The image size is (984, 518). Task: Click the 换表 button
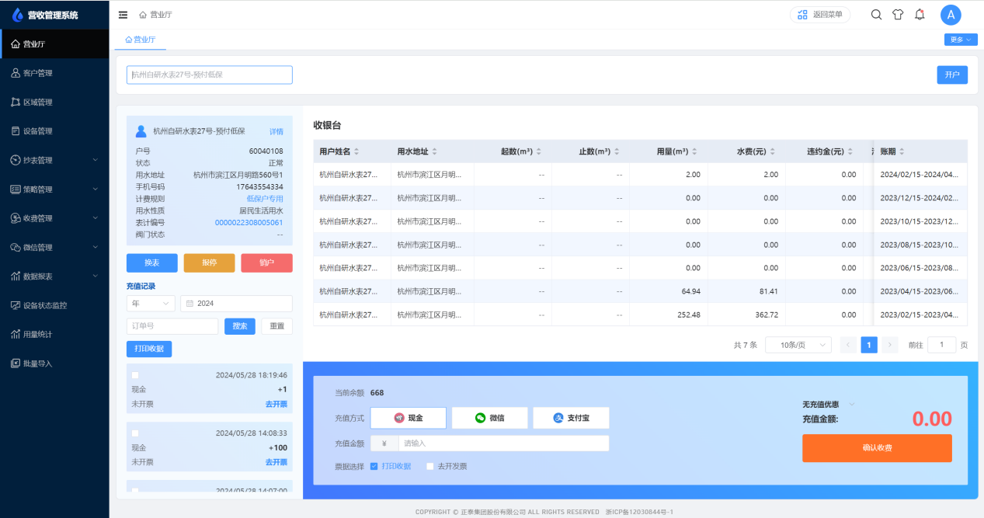tap(152, 262)
